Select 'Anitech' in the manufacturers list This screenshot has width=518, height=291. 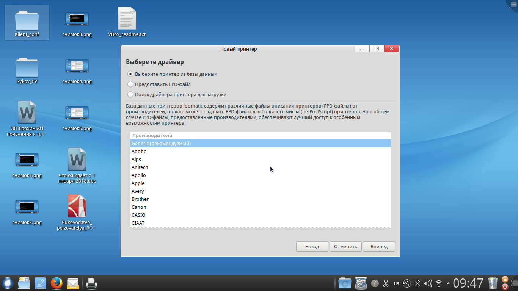[260, 167]
